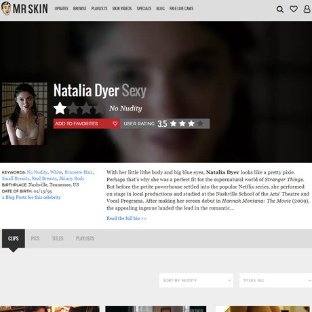Open favorites heart icon in header
Screen dimensions: 312x312
294,9
